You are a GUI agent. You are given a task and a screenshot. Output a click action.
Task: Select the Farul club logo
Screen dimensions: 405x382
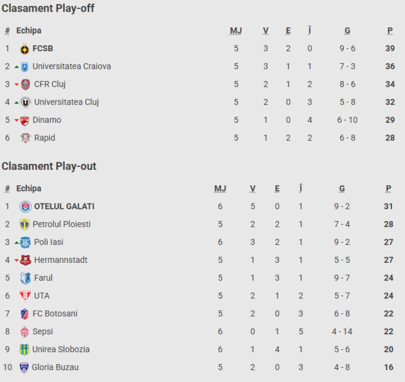point(25,278)
